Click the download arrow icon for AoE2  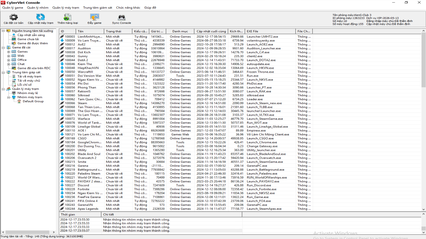click(62, 44)
